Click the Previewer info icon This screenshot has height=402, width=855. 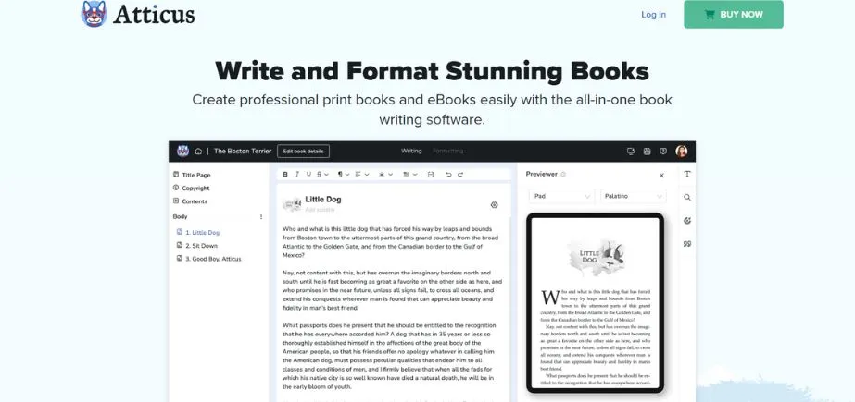pyautogui.click(x=563, y=175)
